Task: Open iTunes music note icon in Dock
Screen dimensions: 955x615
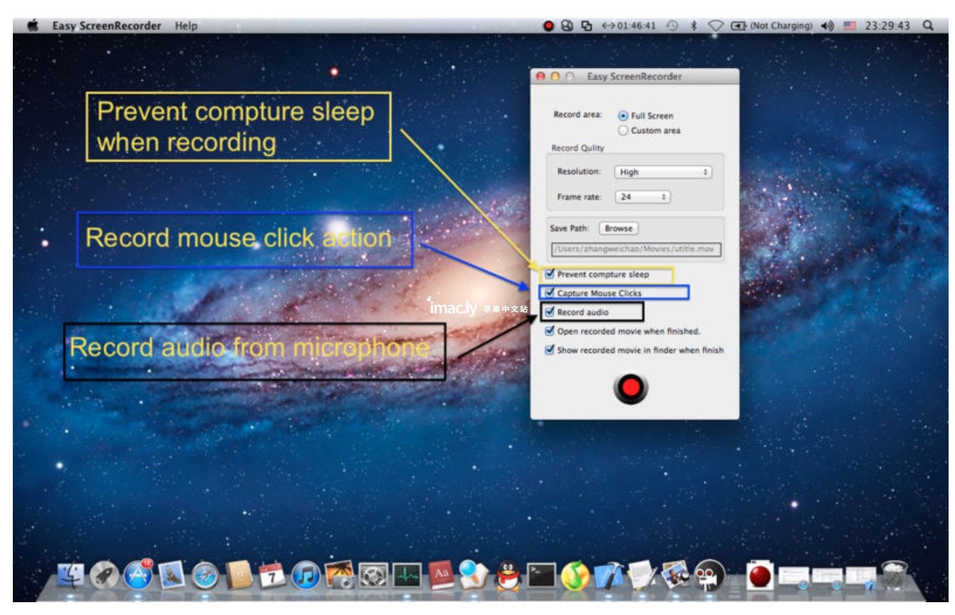Action: (306, 575)
